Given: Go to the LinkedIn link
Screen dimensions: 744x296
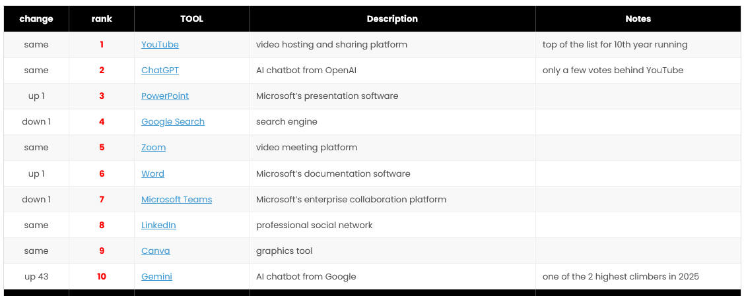Looking at the screenshot, I should point(158,225).
